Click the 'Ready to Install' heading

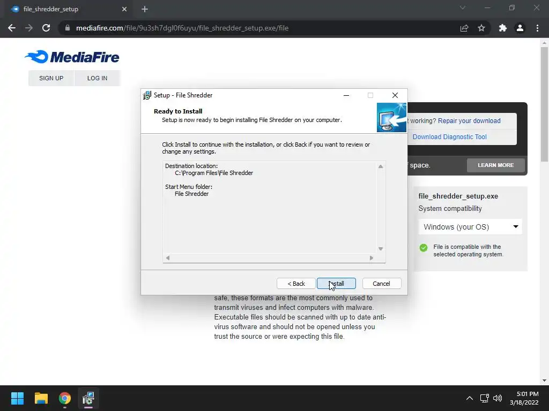pyautogui.click(x=178, y=111)
